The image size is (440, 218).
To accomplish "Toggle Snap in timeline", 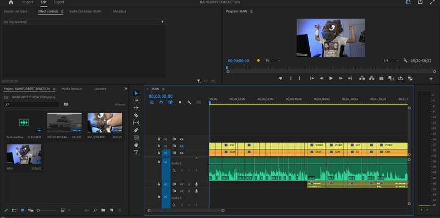I will (x=161, y=102).
